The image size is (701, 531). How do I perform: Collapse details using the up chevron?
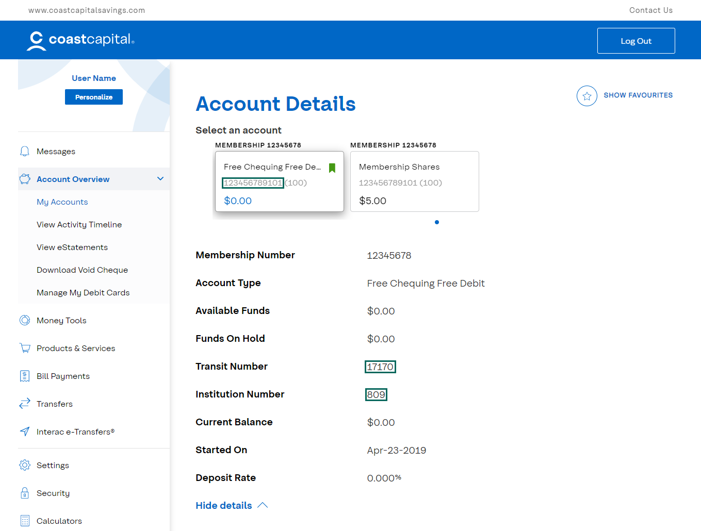pyautogui.click(x=263, y=505)
